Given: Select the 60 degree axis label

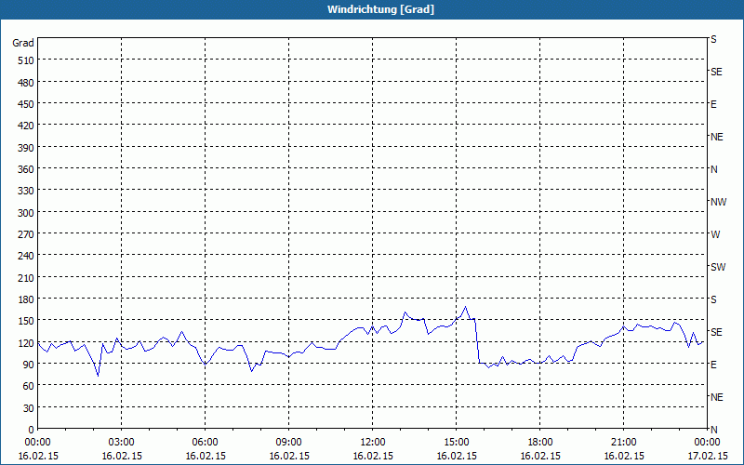Looking at the screenshot, I should point(29,386).
